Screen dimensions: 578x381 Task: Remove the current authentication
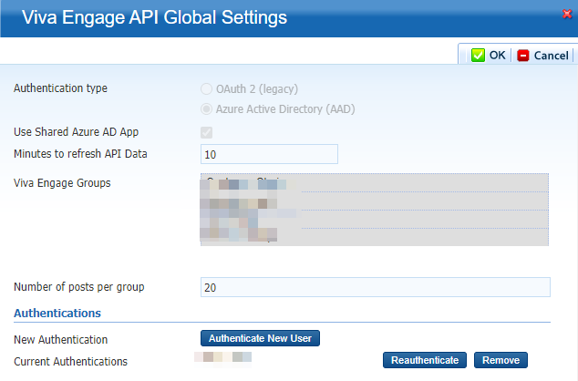coord(501,360)
